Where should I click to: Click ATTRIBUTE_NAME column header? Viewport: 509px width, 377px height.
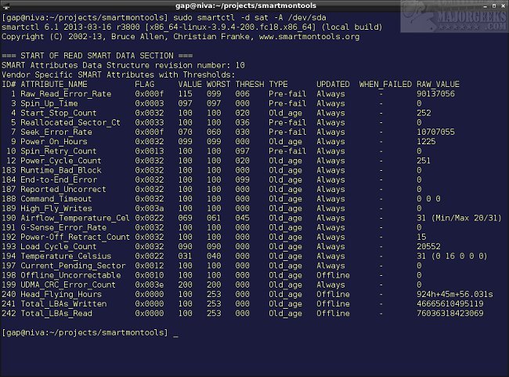54,85
